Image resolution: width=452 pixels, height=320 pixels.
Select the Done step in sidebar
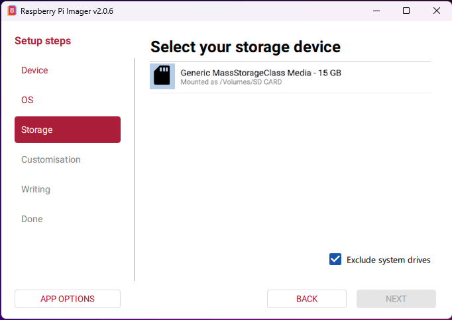[32, 219]
